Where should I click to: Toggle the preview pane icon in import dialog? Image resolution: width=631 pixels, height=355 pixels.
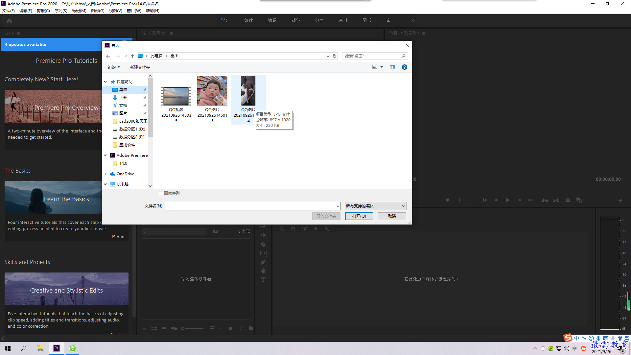coord(393,67)
